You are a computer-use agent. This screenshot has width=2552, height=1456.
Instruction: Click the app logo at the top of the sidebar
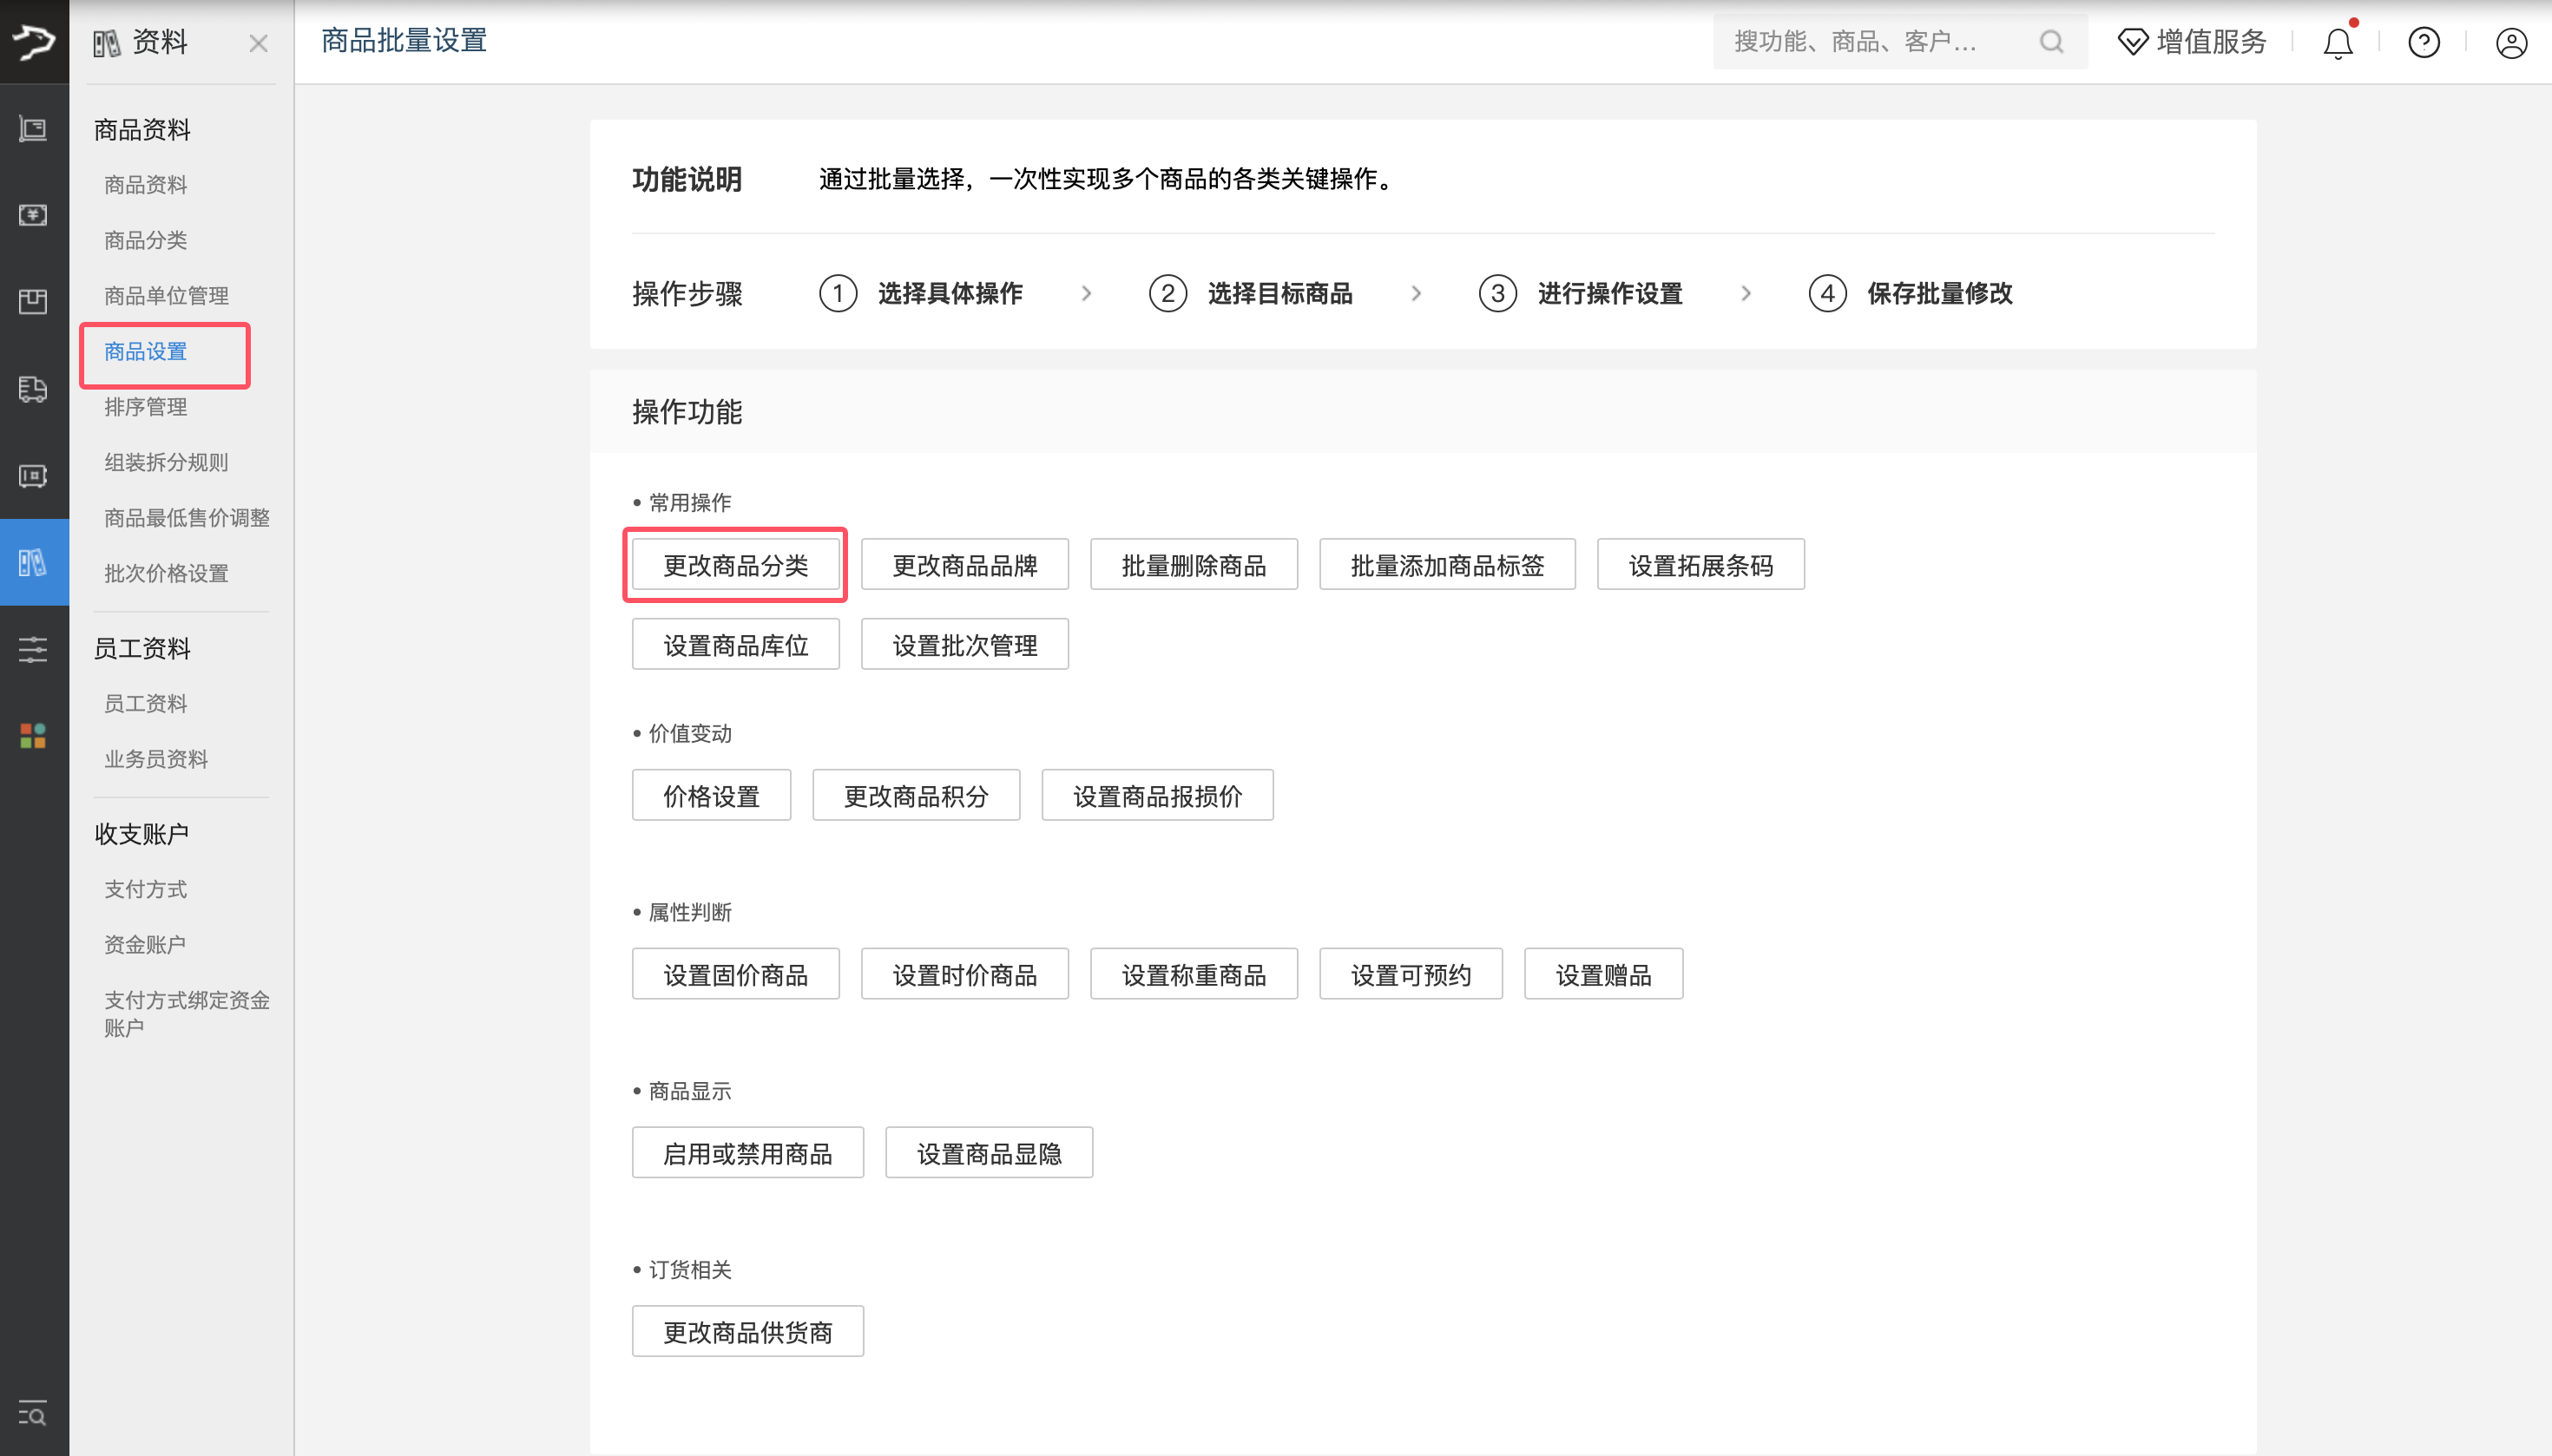(34, 42)
